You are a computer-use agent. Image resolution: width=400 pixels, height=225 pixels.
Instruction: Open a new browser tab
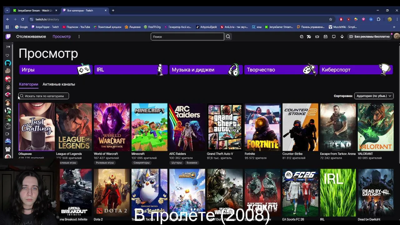point(113,10)
